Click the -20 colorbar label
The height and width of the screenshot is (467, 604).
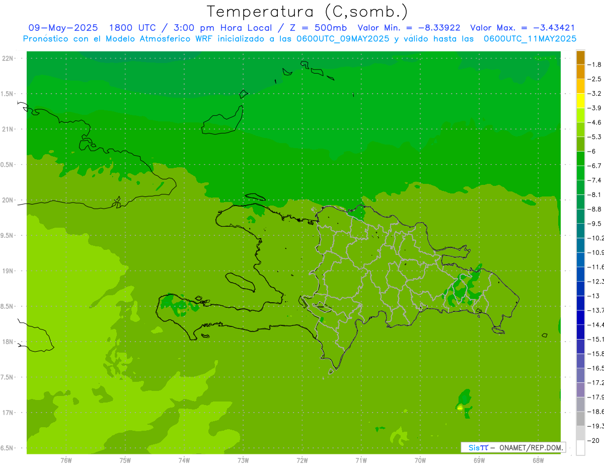(x=594, y=440)
